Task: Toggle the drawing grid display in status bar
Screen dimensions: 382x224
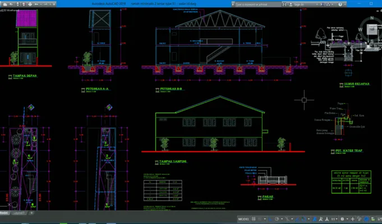Action: pos(254,219)
